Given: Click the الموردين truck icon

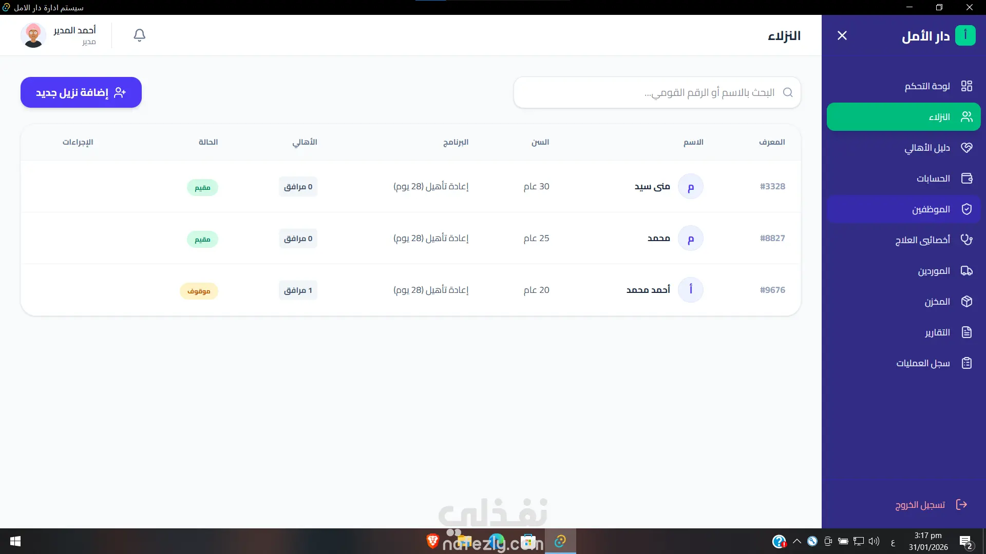Looking at the screenshot, I should [x=966, y=271].
